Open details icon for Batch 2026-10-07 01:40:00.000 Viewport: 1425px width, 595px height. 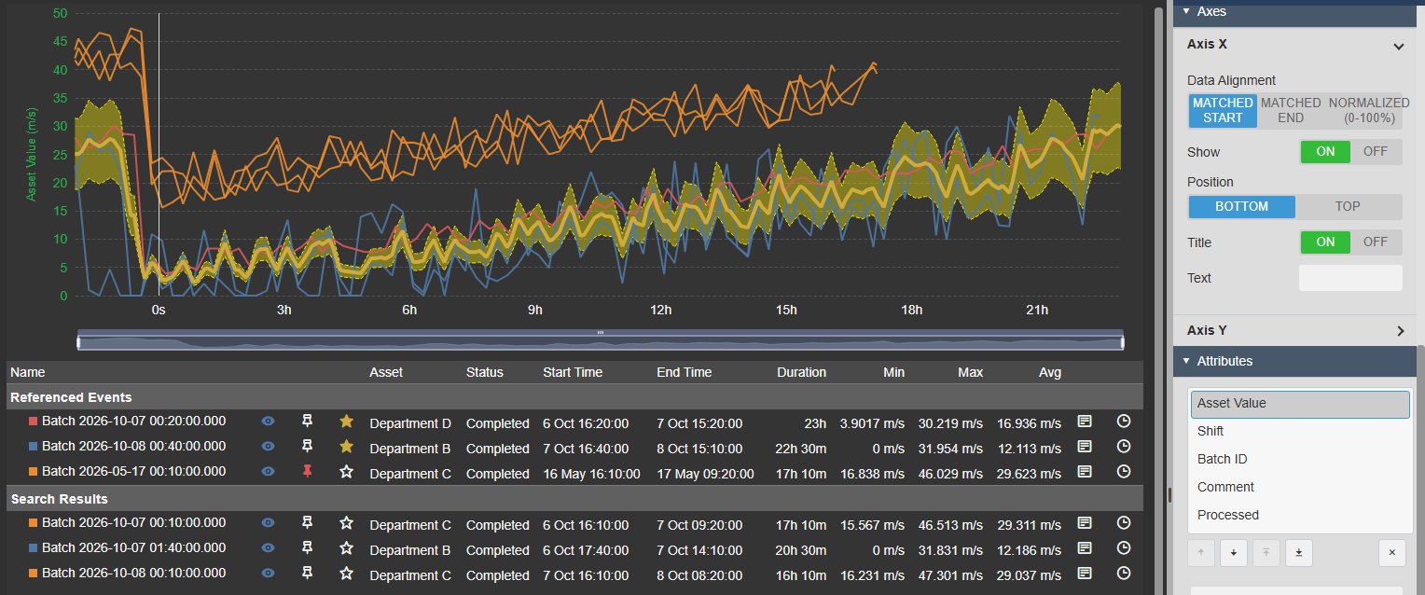click(1085, 548)
